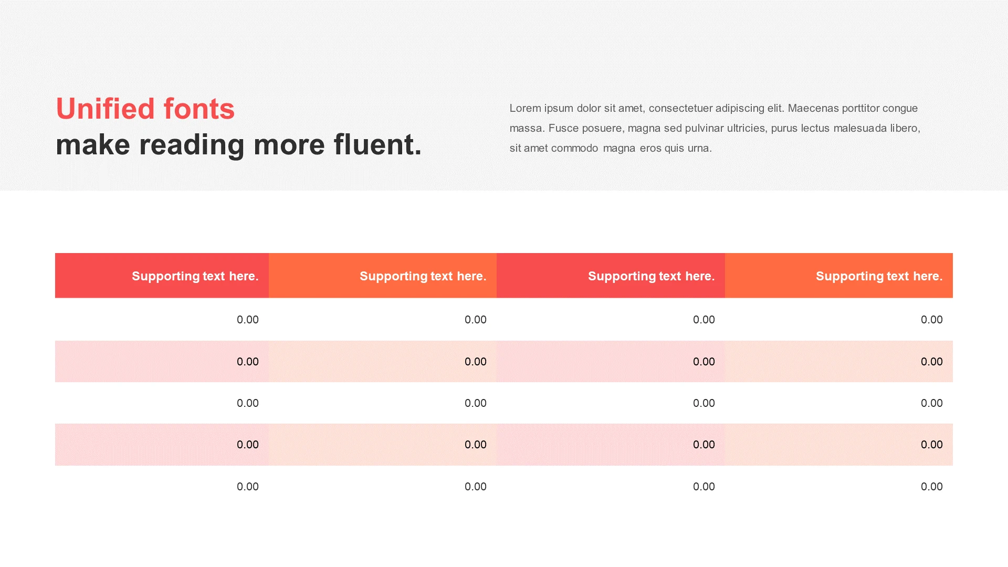1008x567 pixels.
Task: Select the 0.00 in fourth row, fourth column
Action: (931, 445)
